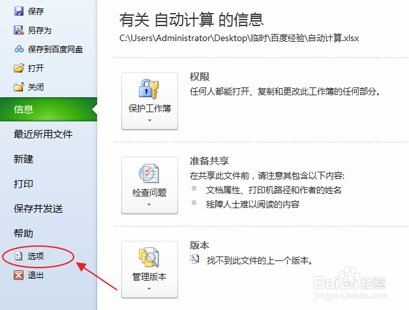409x310 pixels.
Task: Click the 权限 heading
Action: [x=200, y=77]
